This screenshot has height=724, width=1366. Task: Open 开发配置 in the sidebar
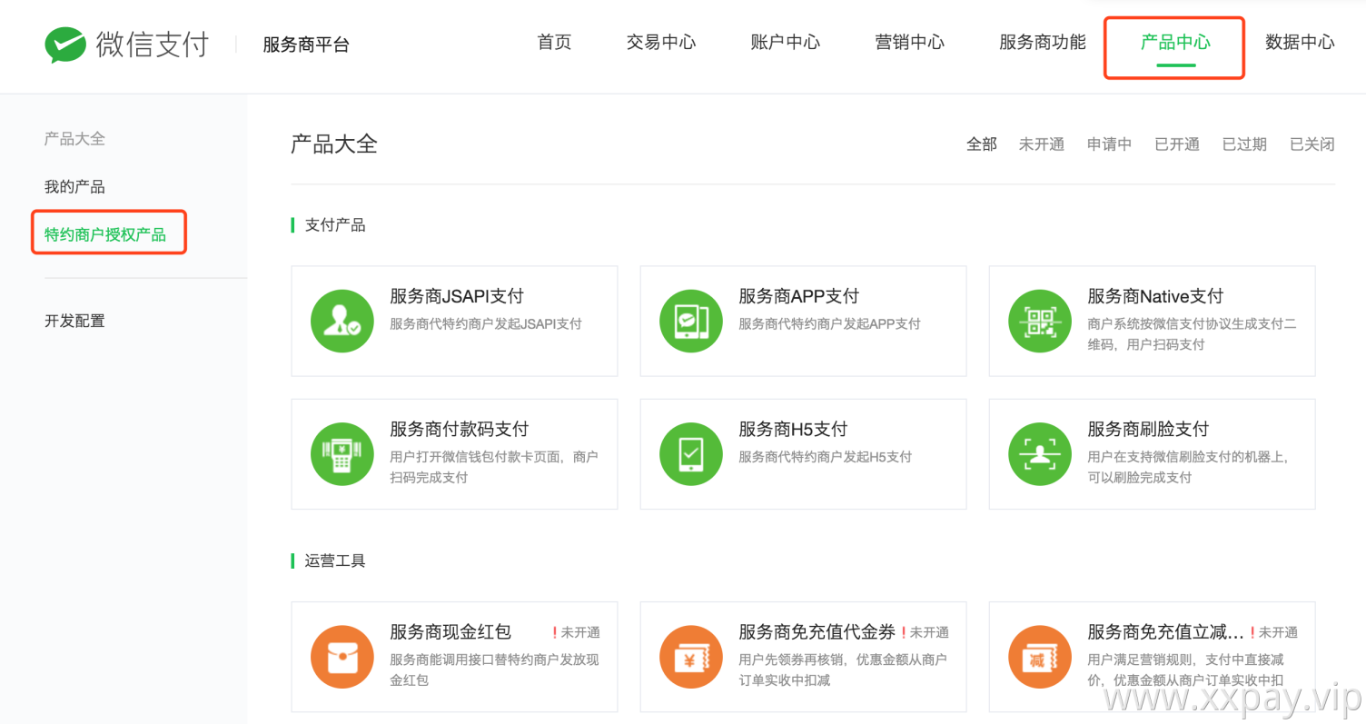pos(74,321)
